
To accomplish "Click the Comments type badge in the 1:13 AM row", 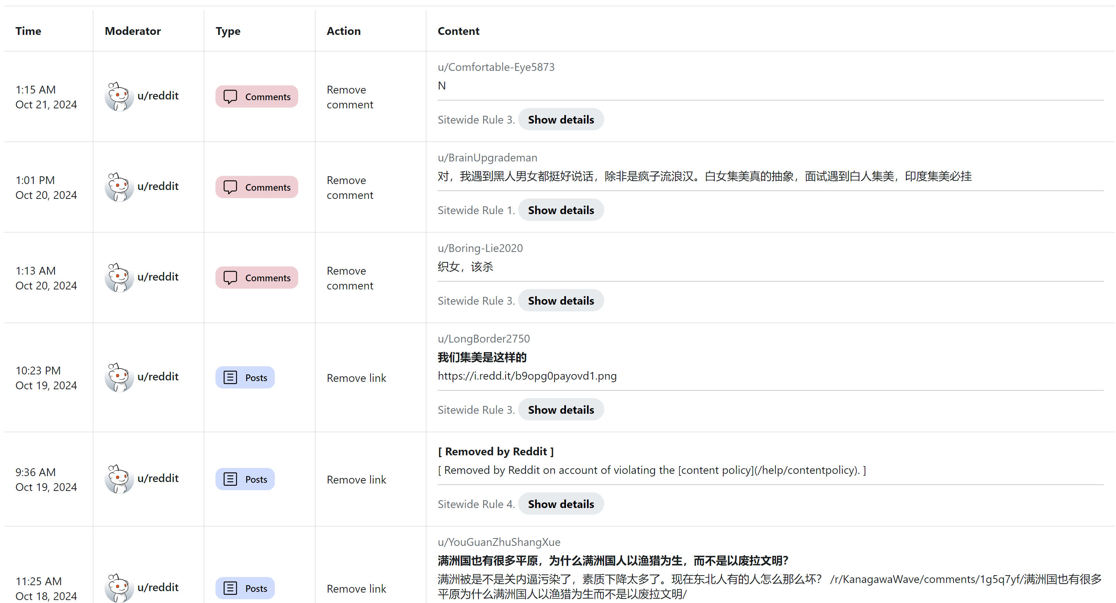I will pos(257,278).
